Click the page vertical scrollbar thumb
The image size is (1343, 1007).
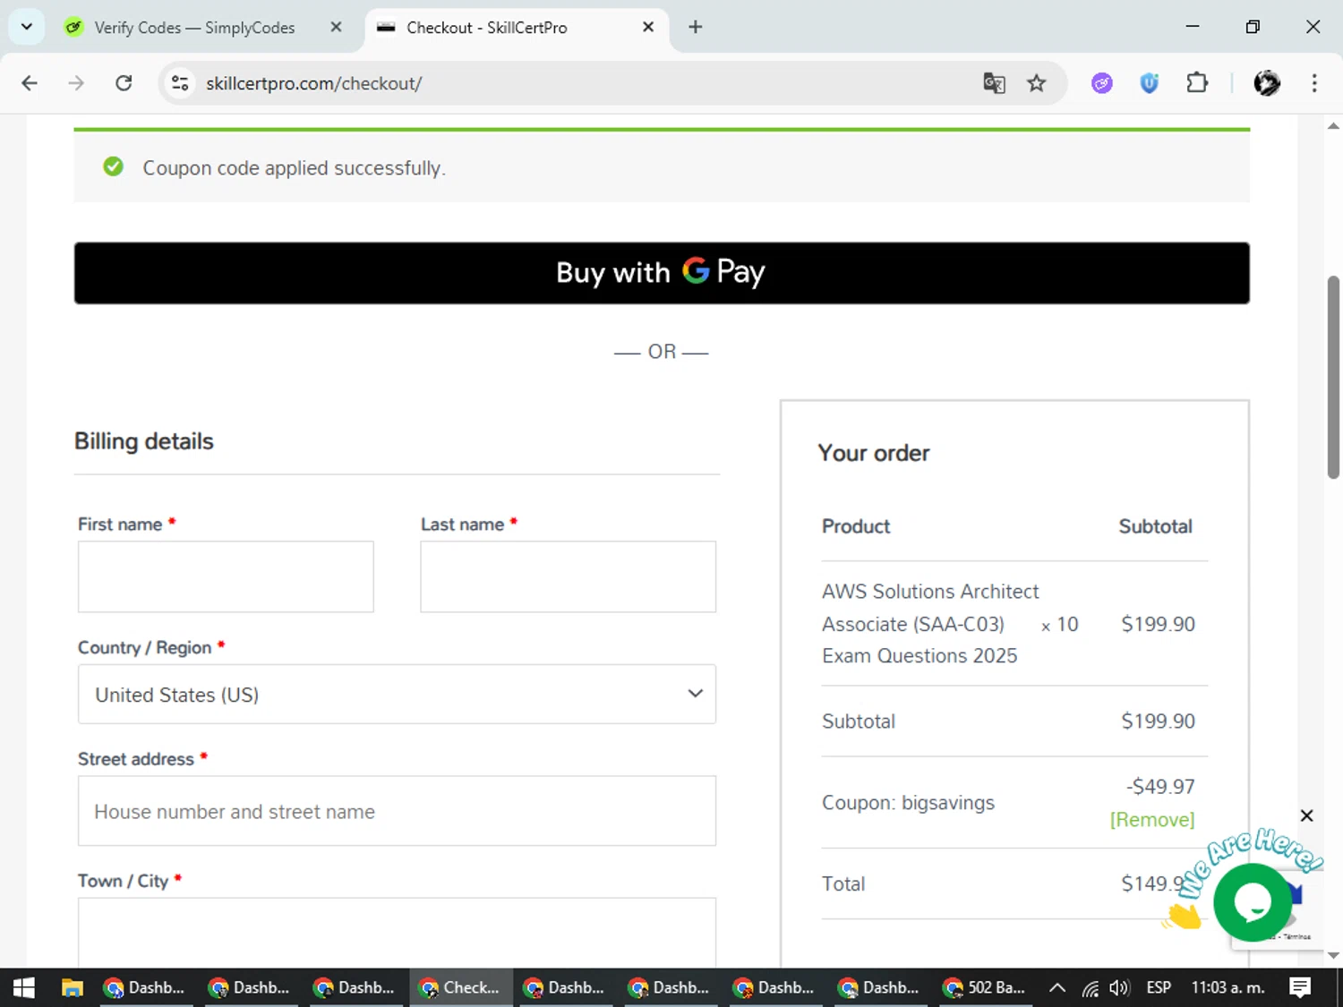(x=1333, y=377)
